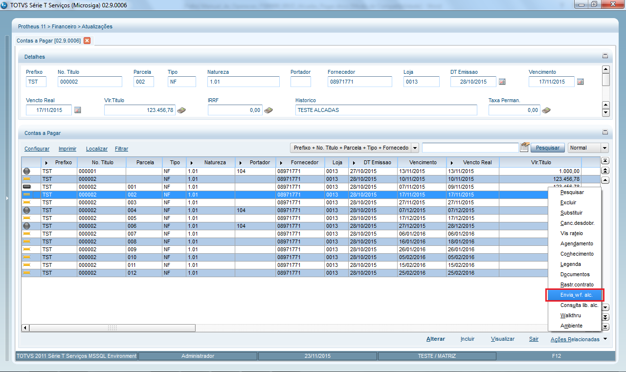Select Envia wf. alc. menu entry
Viewport: 626px width, 372px height.
pos(576,295)
